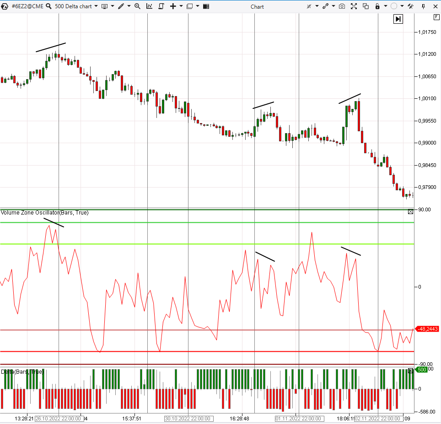Open chart settings wrench icon
Viewport: 441px width, 424px height.
[x=410, y=6]
